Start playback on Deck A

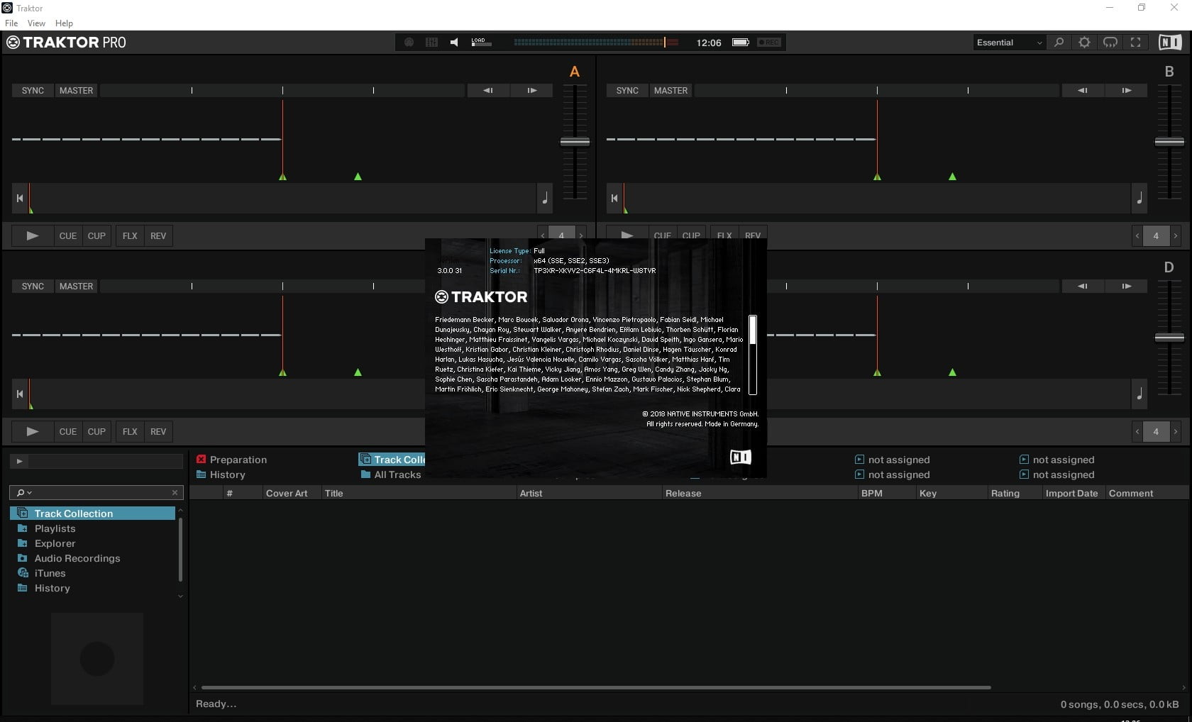(x=33, y=236)
